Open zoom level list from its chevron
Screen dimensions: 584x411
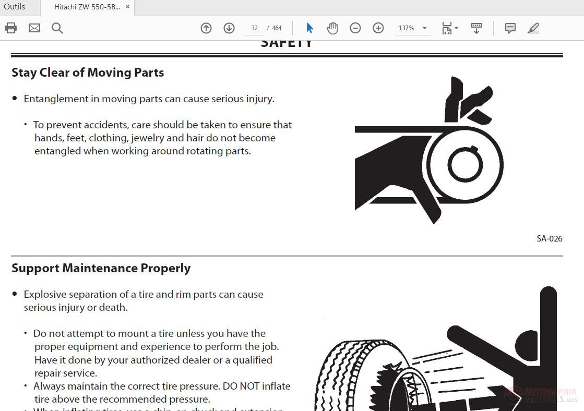[424, 28]
